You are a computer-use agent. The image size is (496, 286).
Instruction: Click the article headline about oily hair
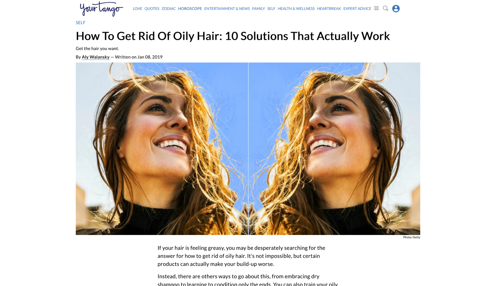click(233, 36)
